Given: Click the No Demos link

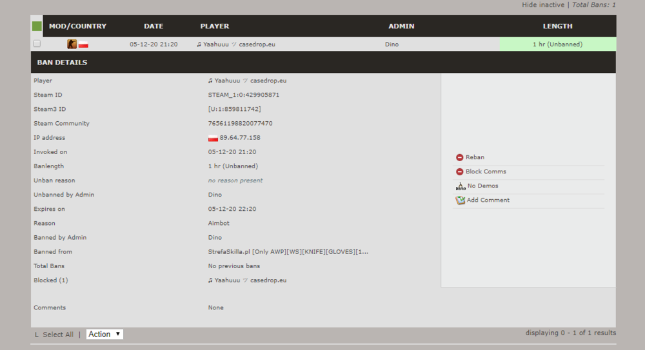Looking at the screenshot, I should coord(482,186).
